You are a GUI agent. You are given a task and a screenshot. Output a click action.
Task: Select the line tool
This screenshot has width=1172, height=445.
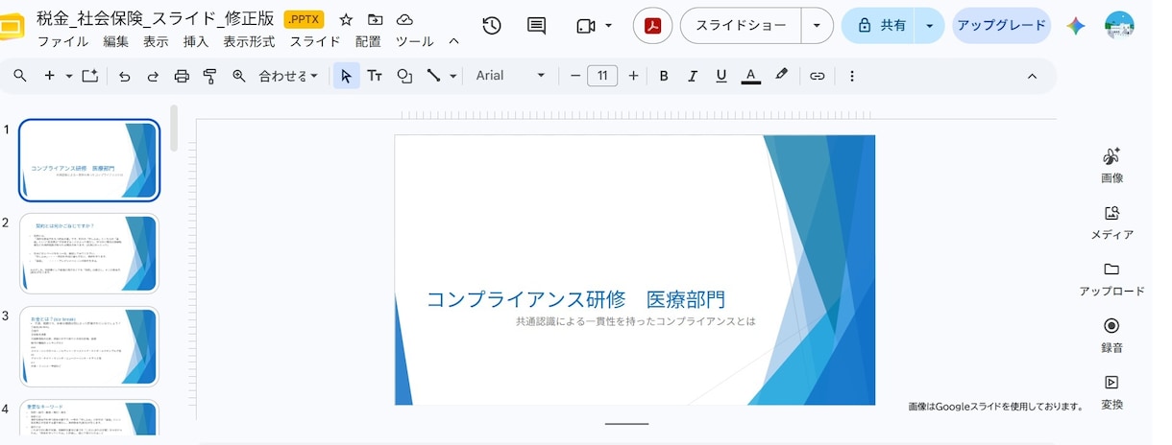click(434, 76)
